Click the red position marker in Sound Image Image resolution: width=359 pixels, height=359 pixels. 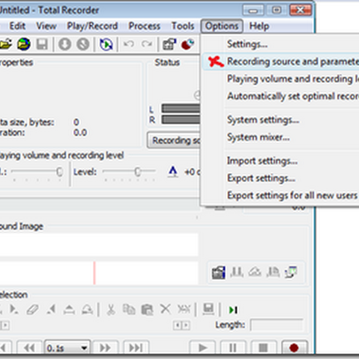coord(94,273)
